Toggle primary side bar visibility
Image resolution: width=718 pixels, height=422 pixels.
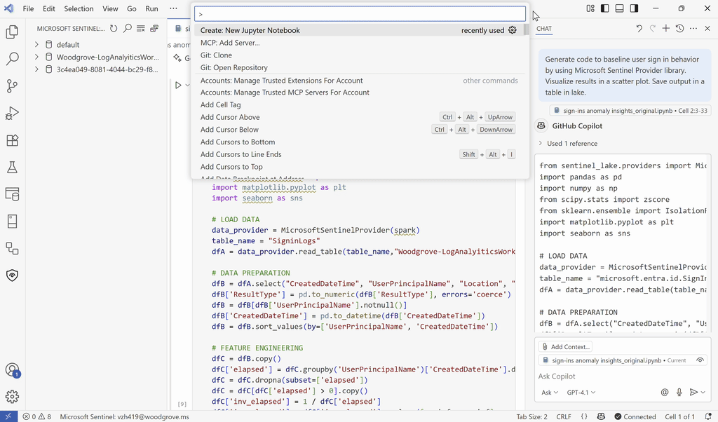tap(605, 8)
